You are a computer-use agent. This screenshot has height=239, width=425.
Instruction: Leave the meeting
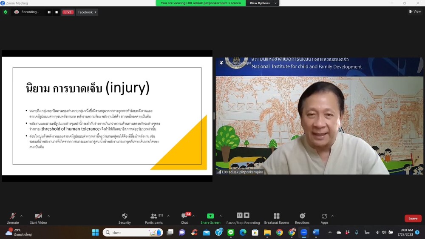pyautogui.click(x=413, y=218)
